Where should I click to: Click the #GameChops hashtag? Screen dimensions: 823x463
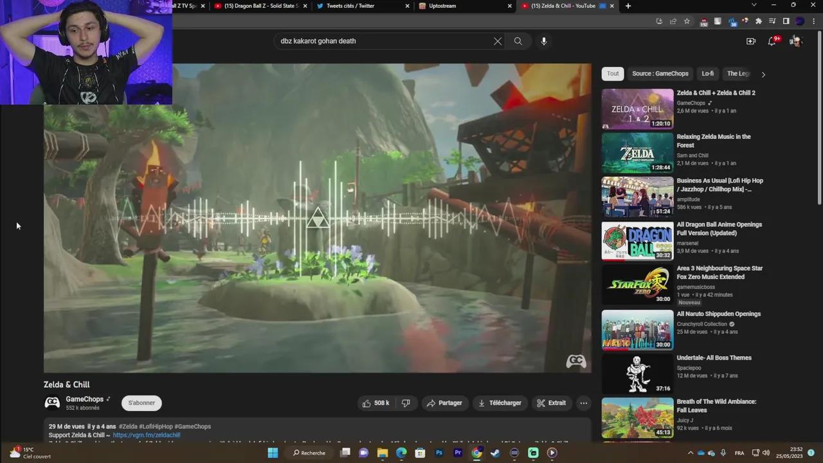(192, 426)
